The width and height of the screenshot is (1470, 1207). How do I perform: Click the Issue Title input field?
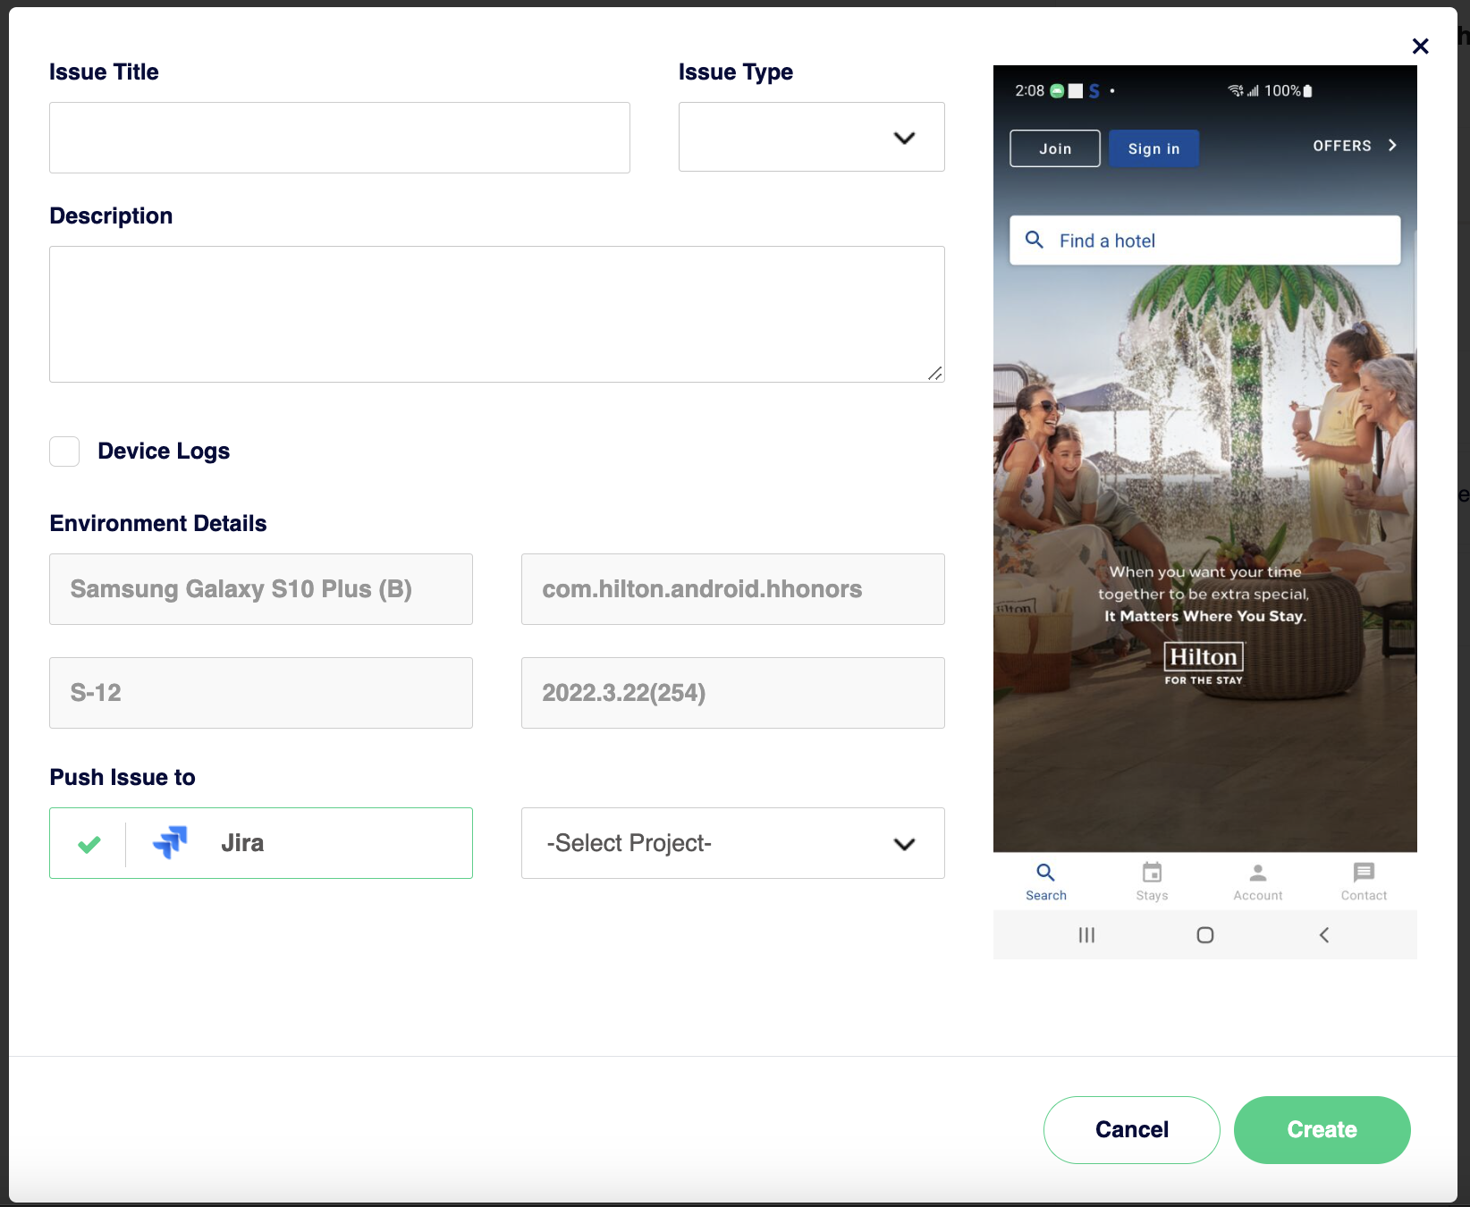click(340, 138)
